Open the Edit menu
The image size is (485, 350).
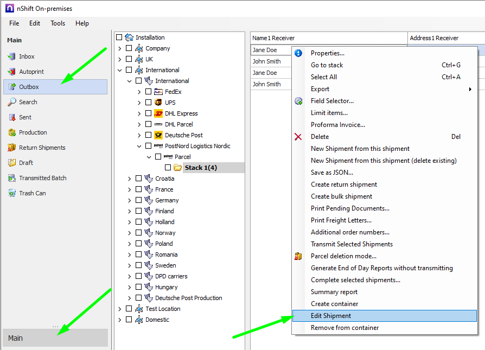tap(35, 23)
